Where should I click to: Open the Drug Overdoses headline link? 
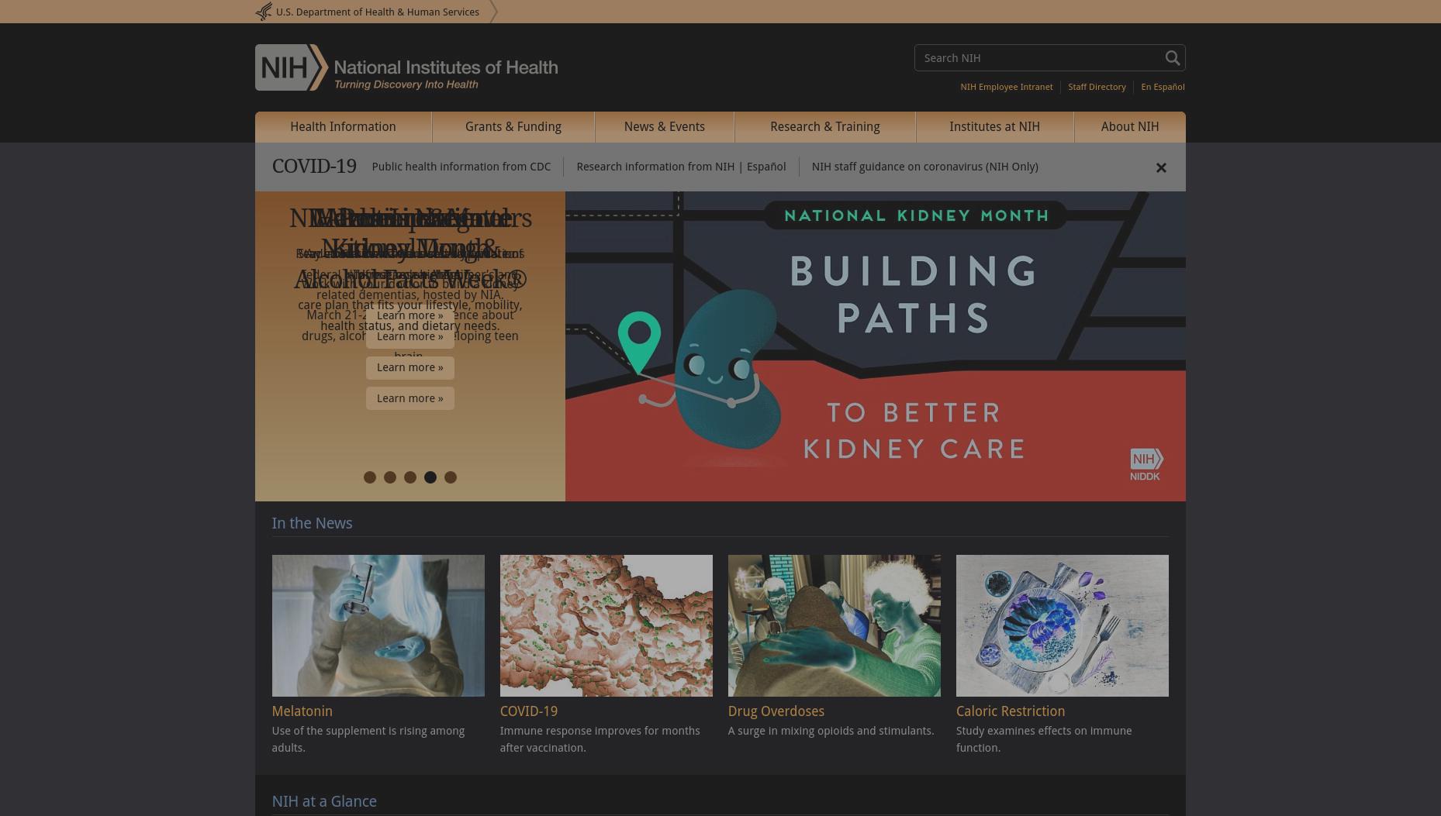776,711
